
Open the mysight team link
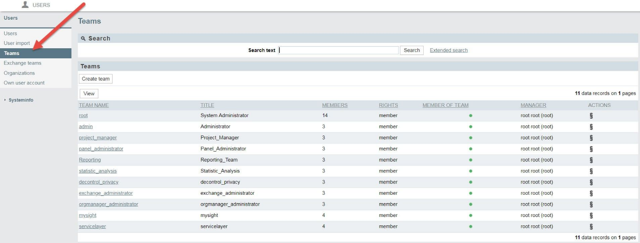point(88,216)
